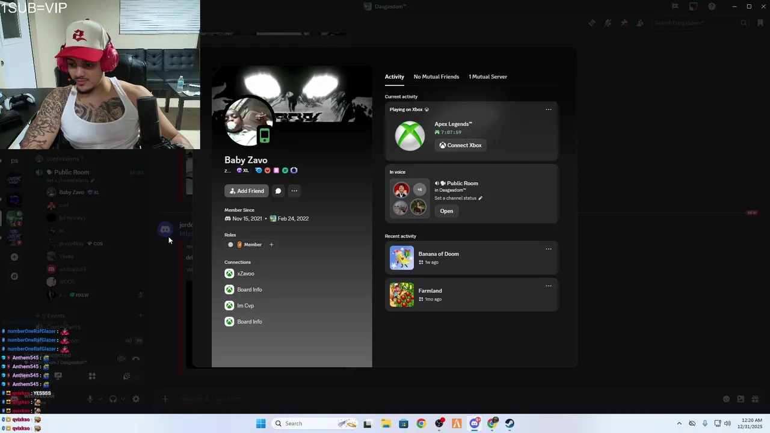Screen dimensions: 770x433
Task: Click the pink square profile badge
Action: (276, 171)
